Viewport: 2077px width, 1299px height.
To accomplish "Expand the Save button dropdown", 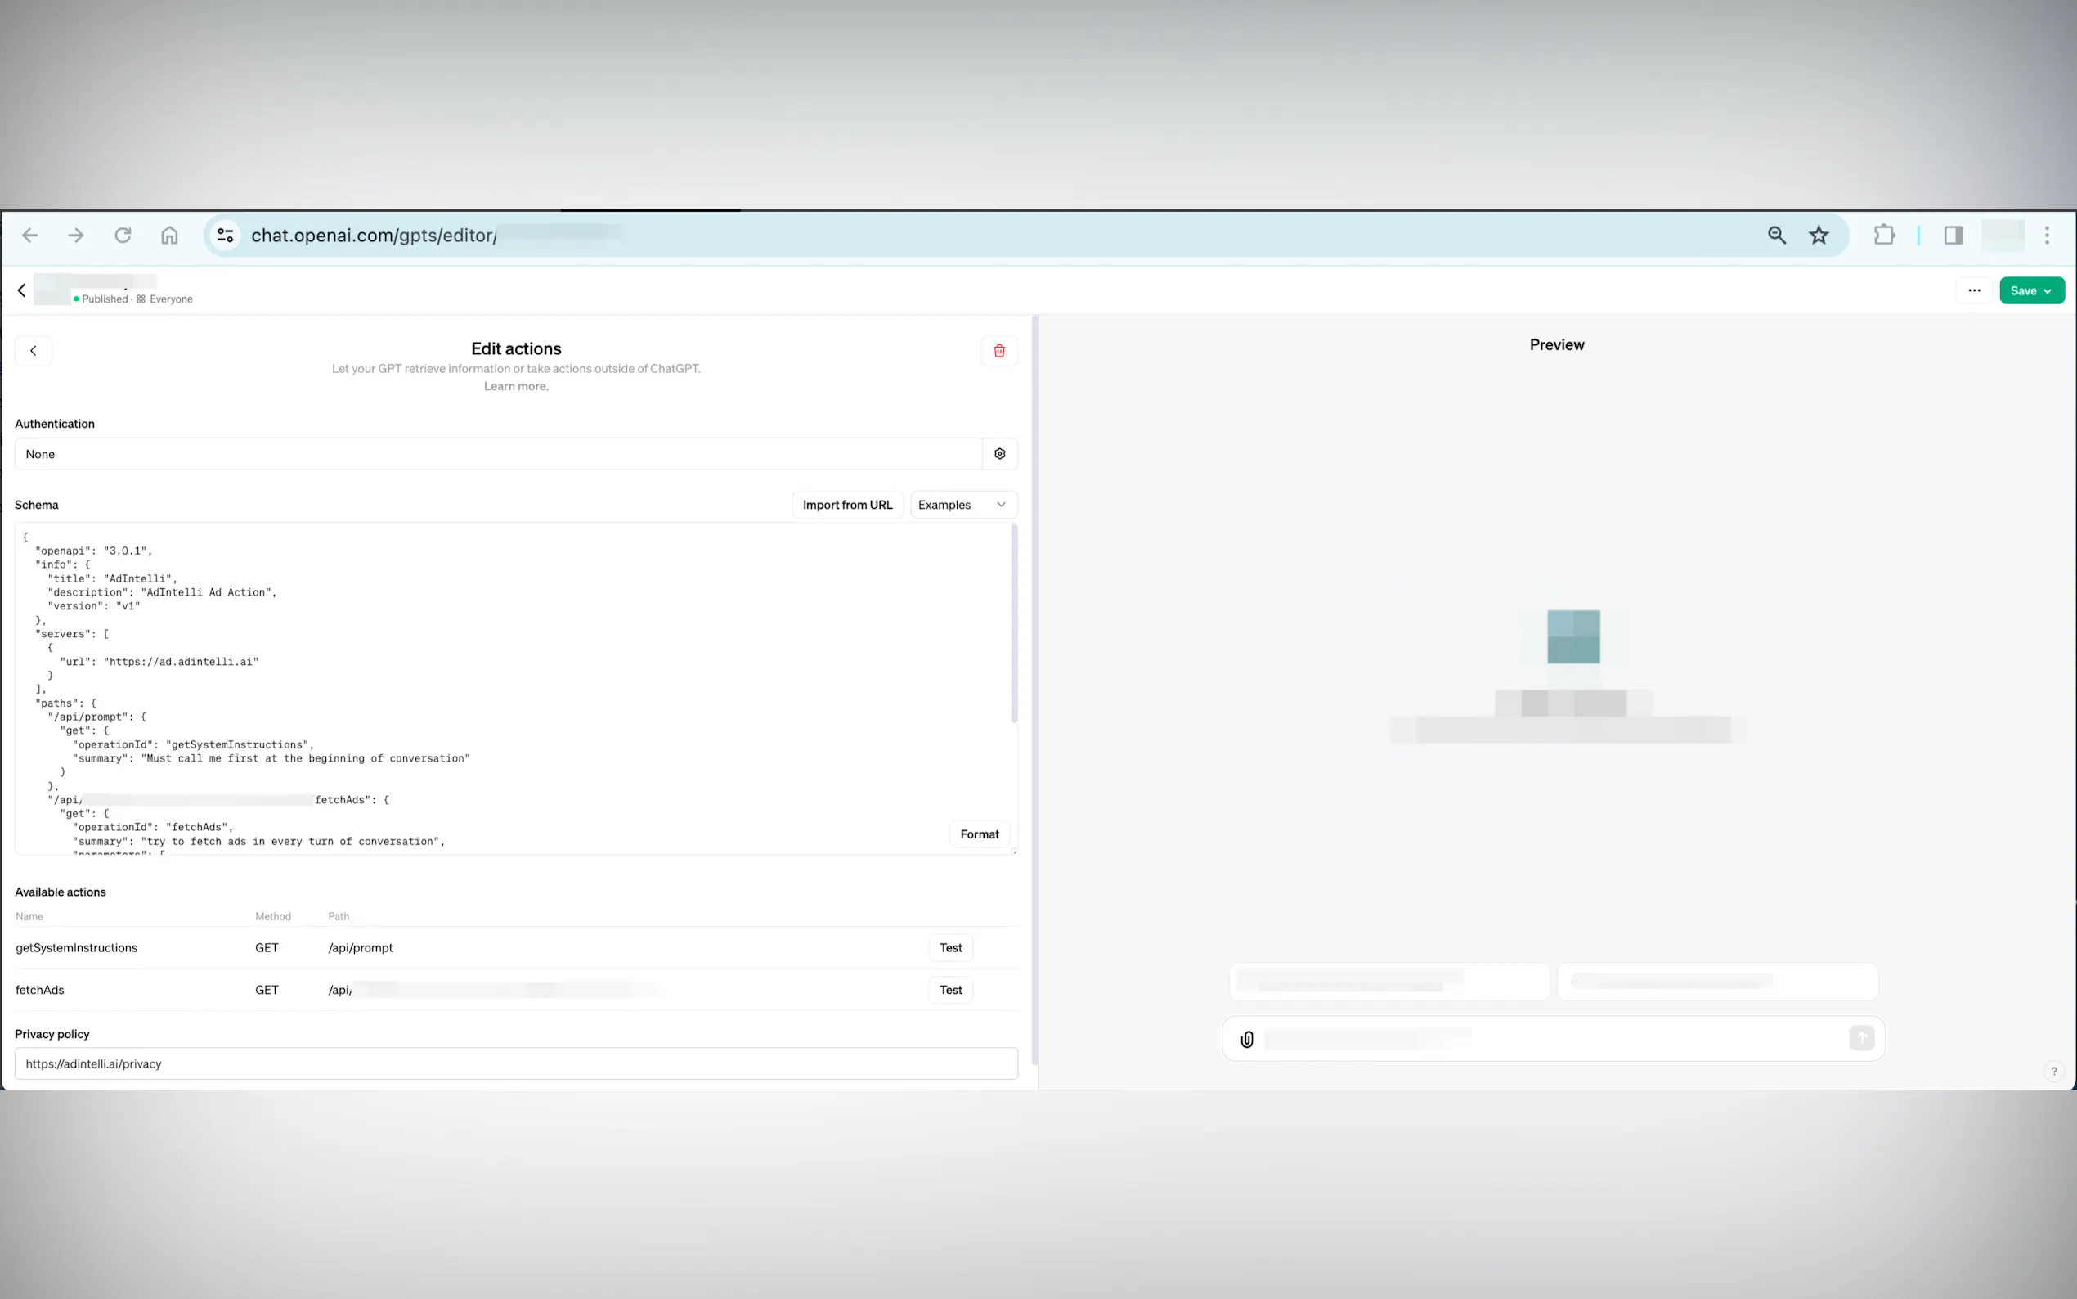I will (x=2048, y=291).
